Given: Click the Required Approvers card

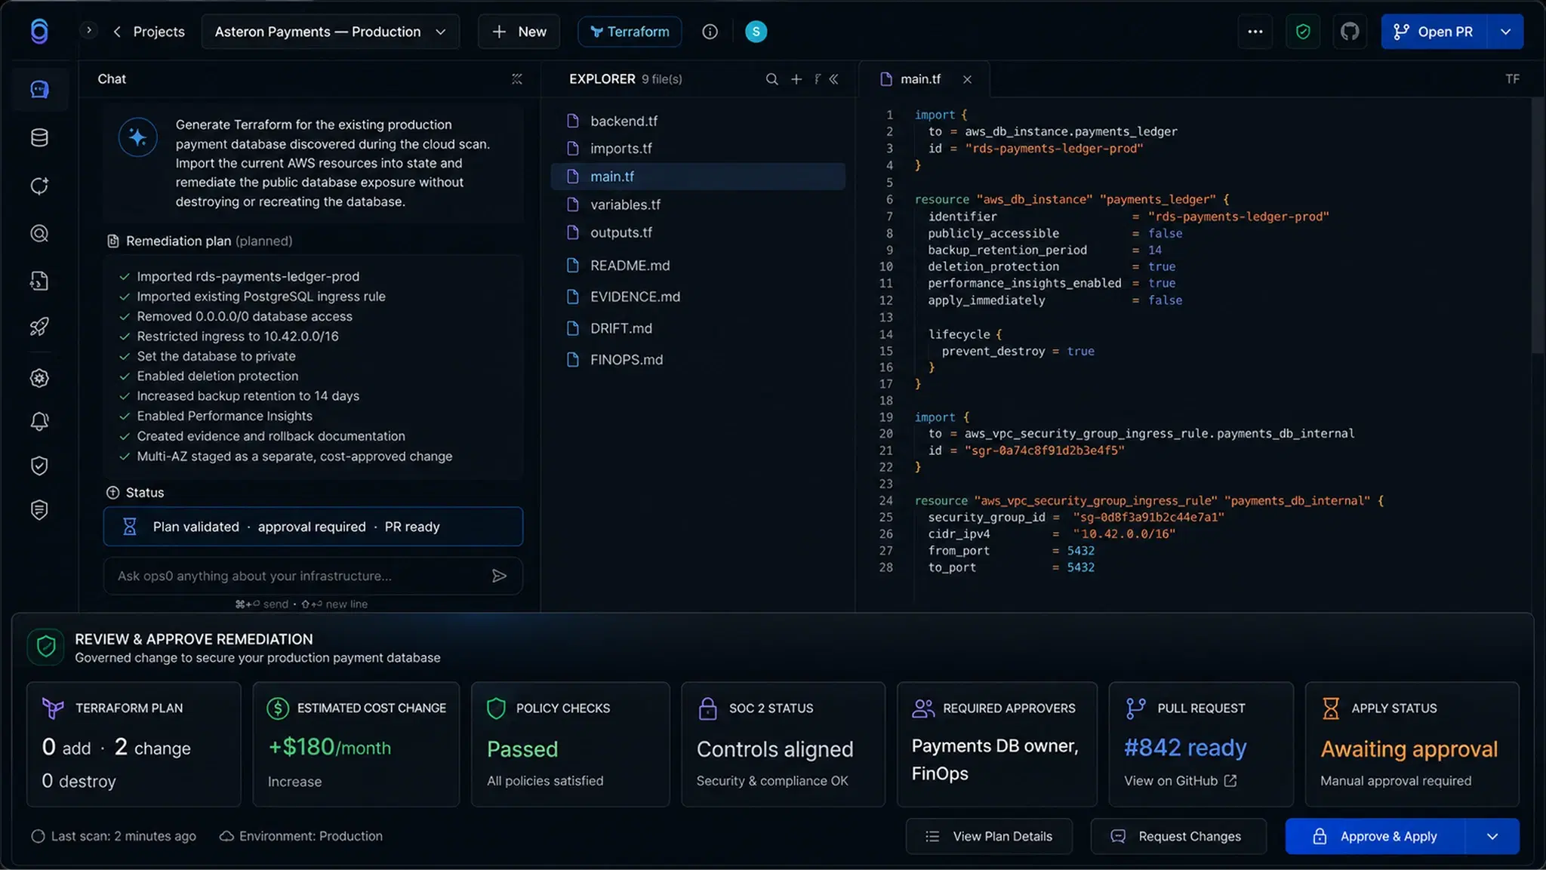Looking at the screenshot, I should (x=996, y=744).
